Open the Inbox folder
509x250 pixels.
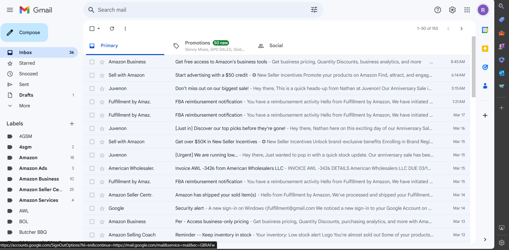click(39, 52)
